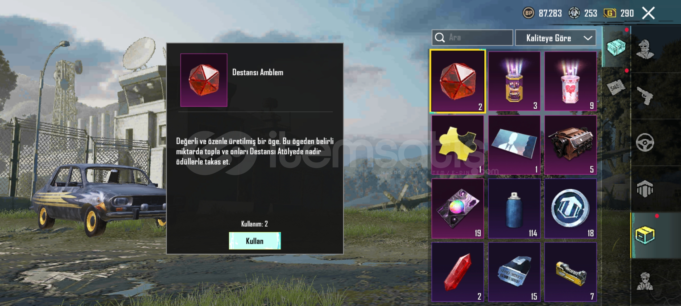
Task: Select the classic crate coupon item
Action: pyautogui.click(x=514, y=272)
